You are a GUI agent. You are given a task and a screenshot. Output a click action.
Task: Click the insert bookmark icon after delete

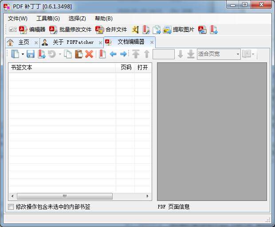[102, 54]
